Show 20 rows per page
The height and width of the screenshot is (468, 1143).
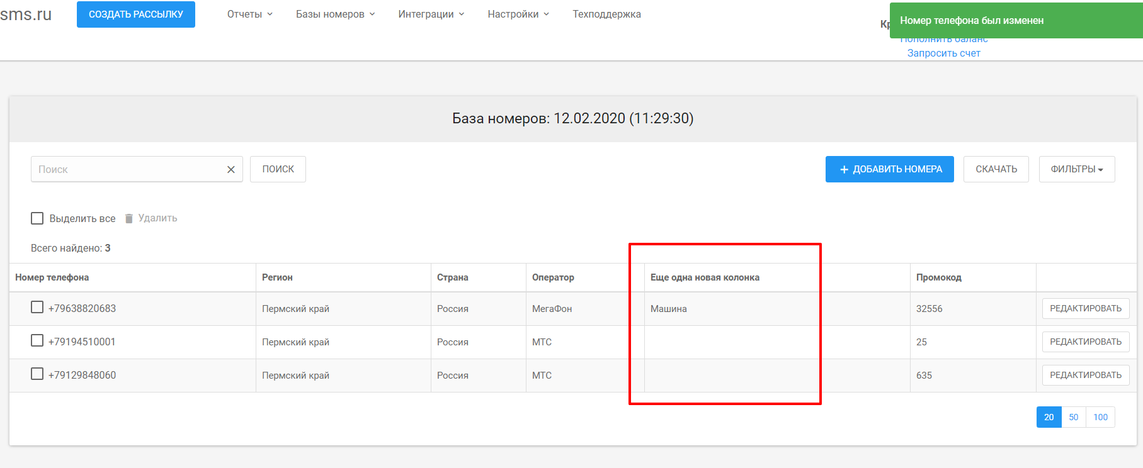1049,417
